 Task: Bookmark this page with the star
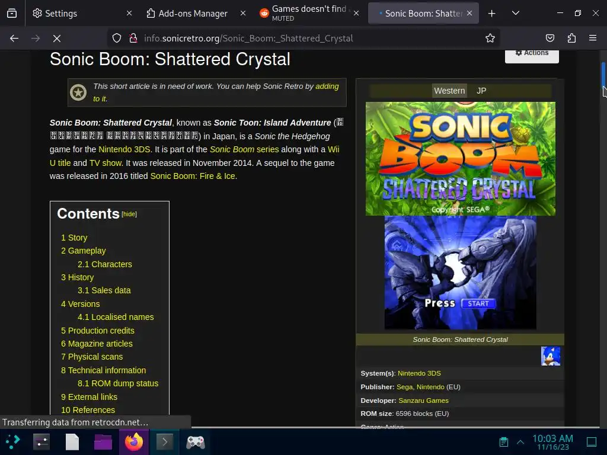(x=490, y=39)
